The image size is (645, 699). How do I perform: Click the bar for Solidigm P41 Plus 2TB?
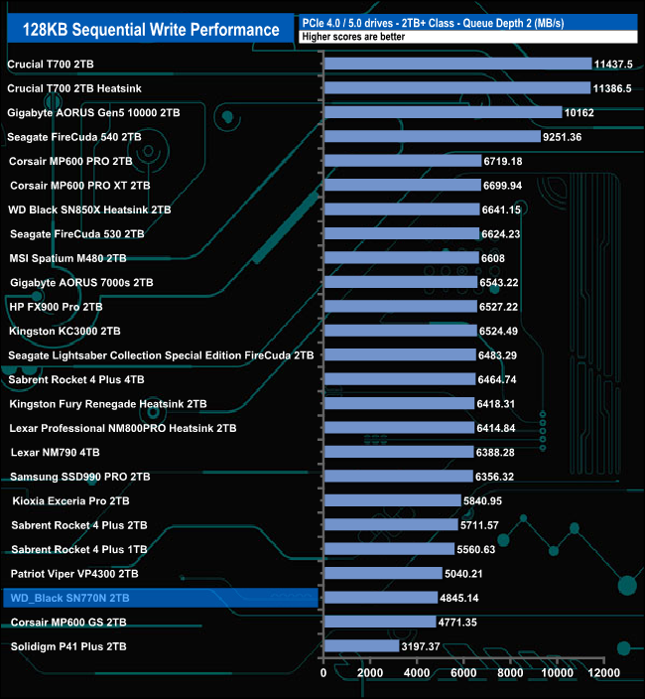click(362, 646)
